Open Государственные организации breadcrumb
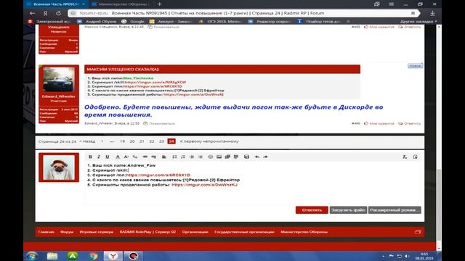The width and height of the screenshot is (465, 261). (x=244, y=232)
